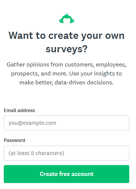Viewport: 136px width, 189px height.
Task: Click the Email address label
Action: [x=19, y=111]
